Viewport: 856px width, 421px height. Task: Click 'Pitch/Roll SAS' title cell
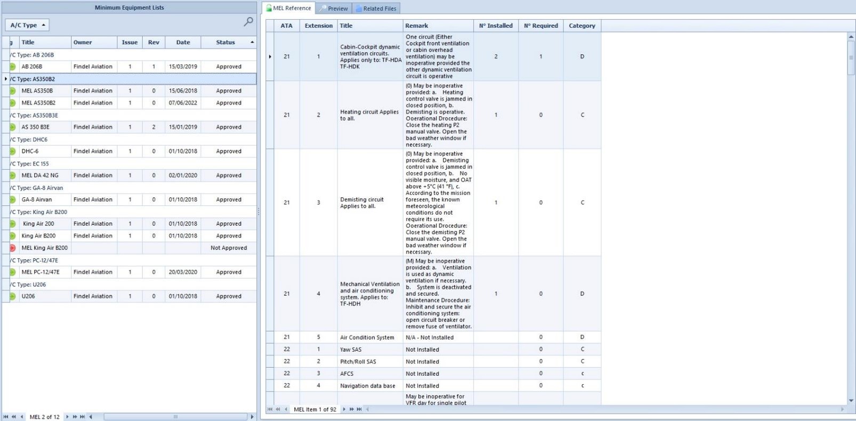(x=370, y=362)
